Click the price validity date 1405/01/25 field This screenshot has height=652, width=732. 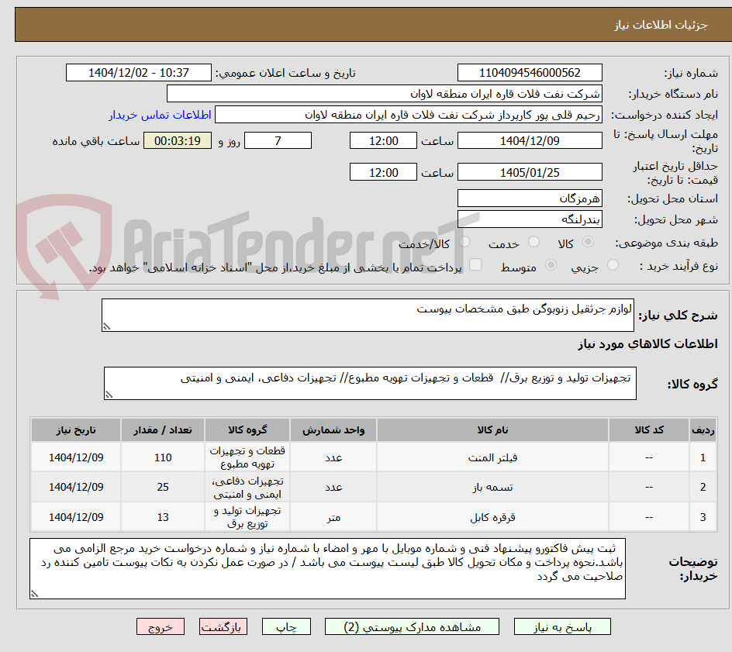530,172
